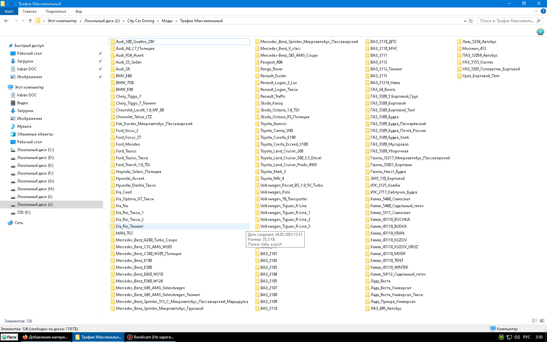
Task: Open Рабочий стол pinned under quick access
Action: [x=29, y=53]
